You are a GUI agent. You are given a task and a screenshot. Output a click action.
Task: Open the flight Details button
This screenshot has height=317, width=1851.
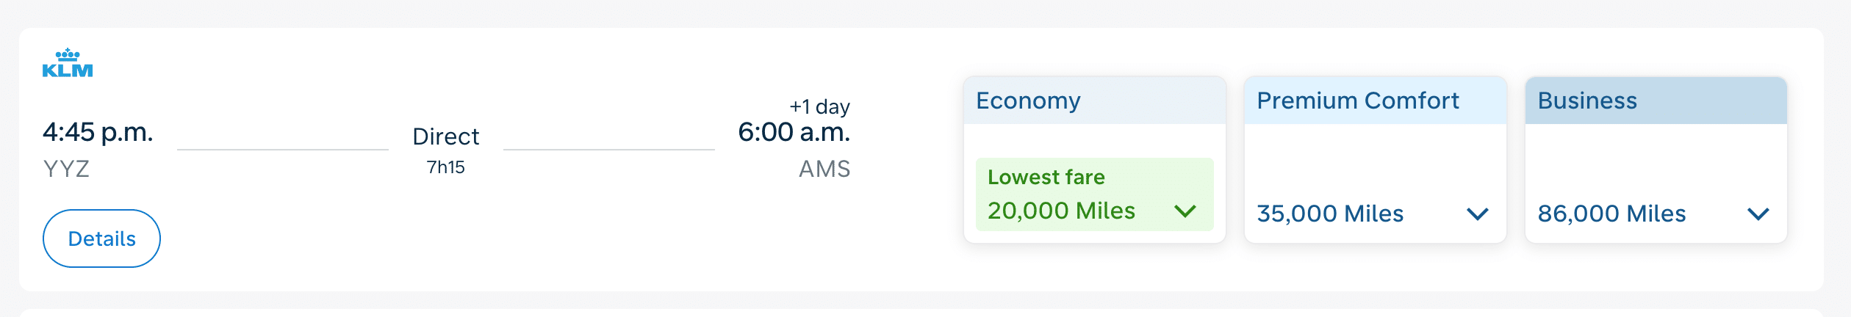(x=101, y=238)
